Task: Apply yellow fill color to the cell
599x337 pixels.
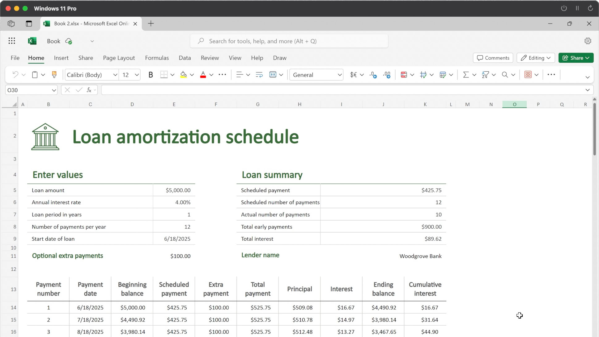Action: [183, 74]
